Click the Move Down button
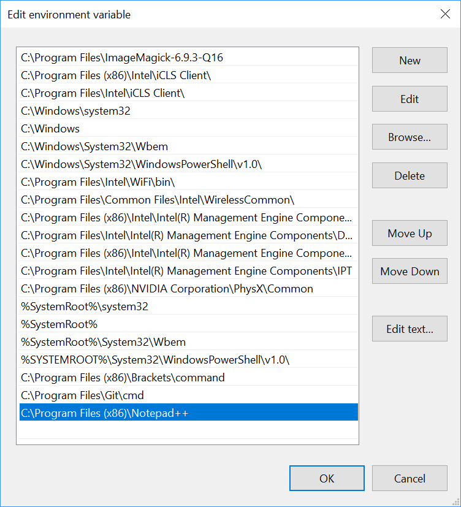The width and height of the screenshot is (461, 507). coord(410,271)
